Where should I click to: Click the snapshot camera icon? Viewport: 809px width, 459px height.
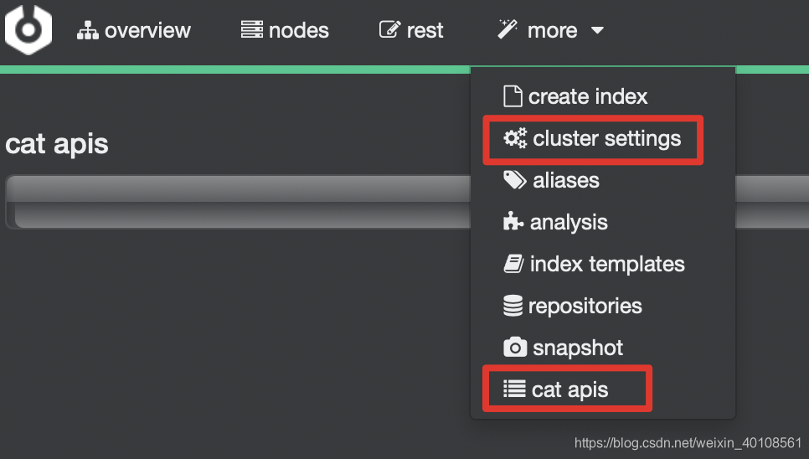pos(515,348)
